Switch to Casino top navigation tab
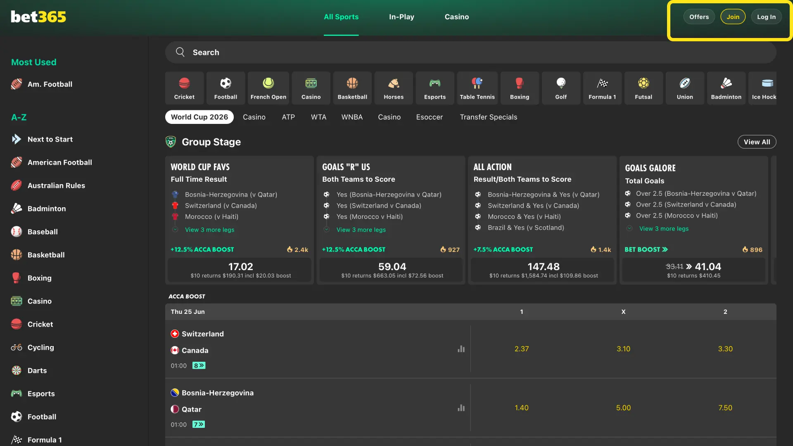The height and width of the screenshot is (446, 793). (x=457, y=17)
